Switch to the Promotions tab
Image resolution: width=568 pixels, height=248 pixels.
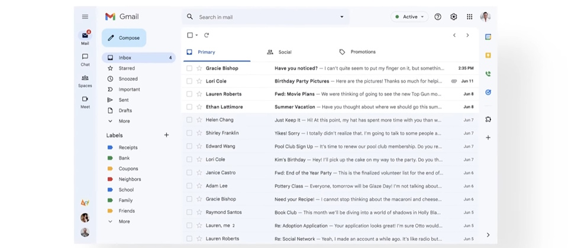click(362, 52)
